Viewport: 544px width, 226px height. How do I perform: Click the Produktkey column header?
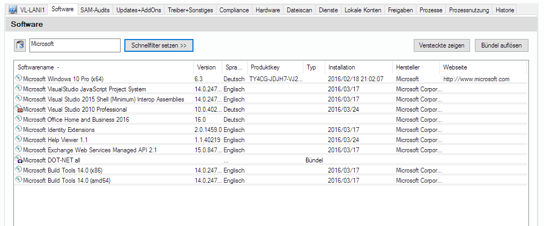pyautogui.click(x=275, y=67)
